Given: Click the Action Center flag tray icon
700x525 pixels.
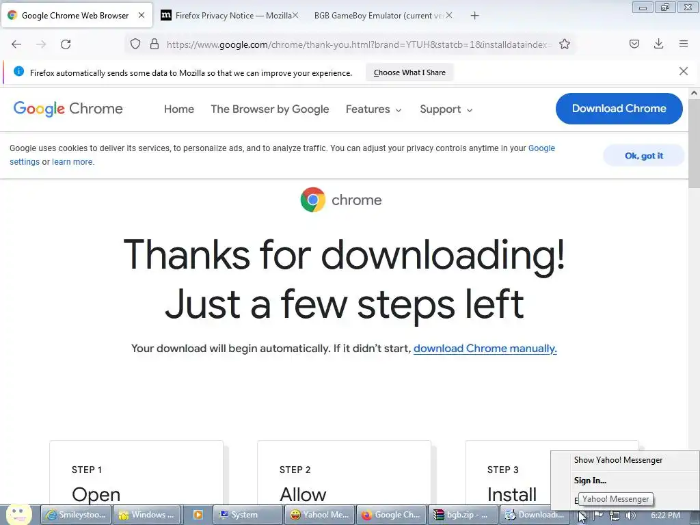Looking at the screenshot, I should (x=598, y=515).
